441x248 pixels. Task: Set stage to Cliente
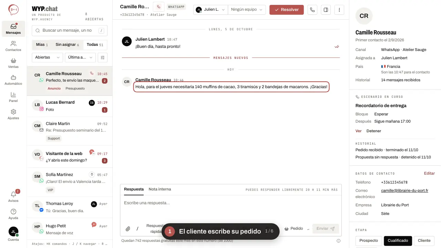tap(424, 241)
